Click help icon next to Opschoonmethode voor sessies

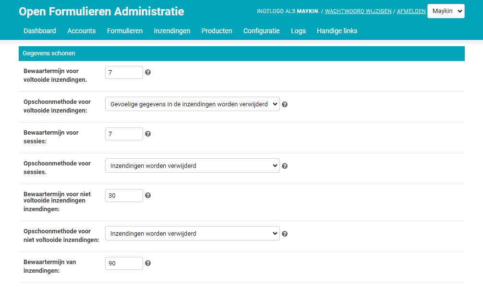point(285,166)
